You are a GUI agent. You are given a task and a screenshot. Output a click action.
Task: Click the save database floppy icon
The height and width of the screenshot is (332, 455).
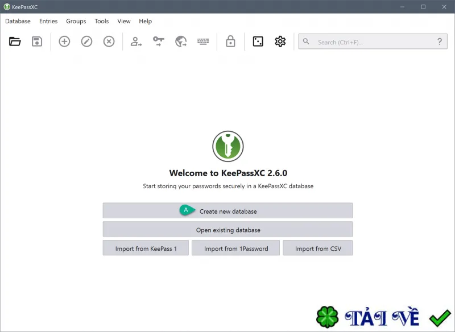pyautogui.click(x=37, y=42)
